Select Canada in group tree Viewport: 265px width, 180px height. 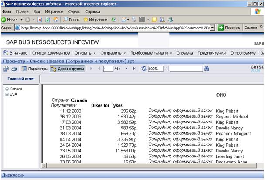click(x=16, y=89)
